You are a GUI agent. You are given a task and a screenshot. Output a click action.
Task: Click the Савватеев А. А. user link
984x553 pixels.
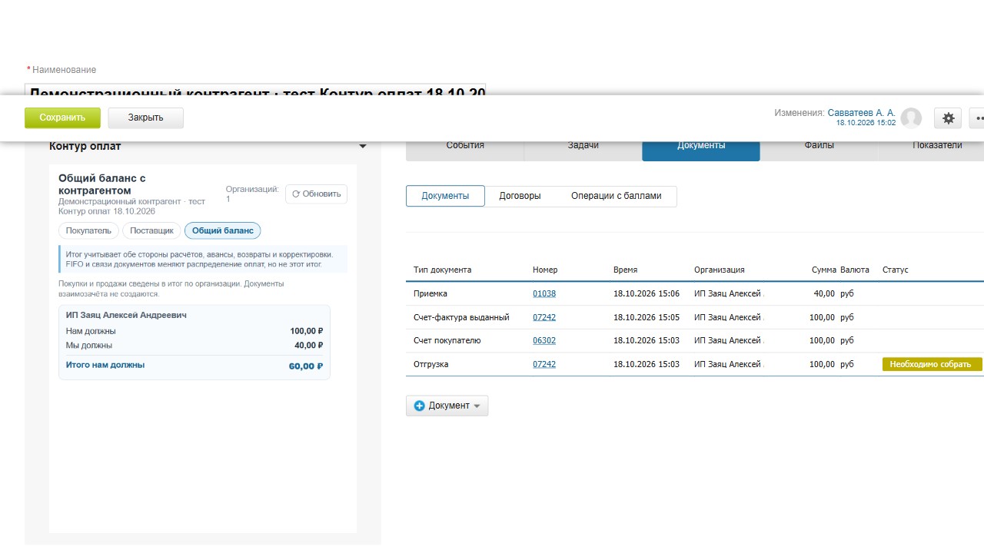pos(861,113)
